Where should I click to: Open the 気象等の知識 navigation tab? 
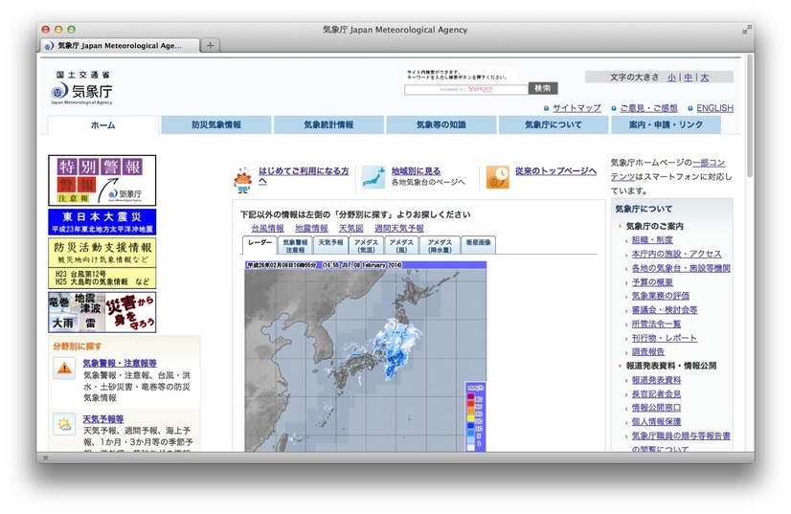(441, 124)
